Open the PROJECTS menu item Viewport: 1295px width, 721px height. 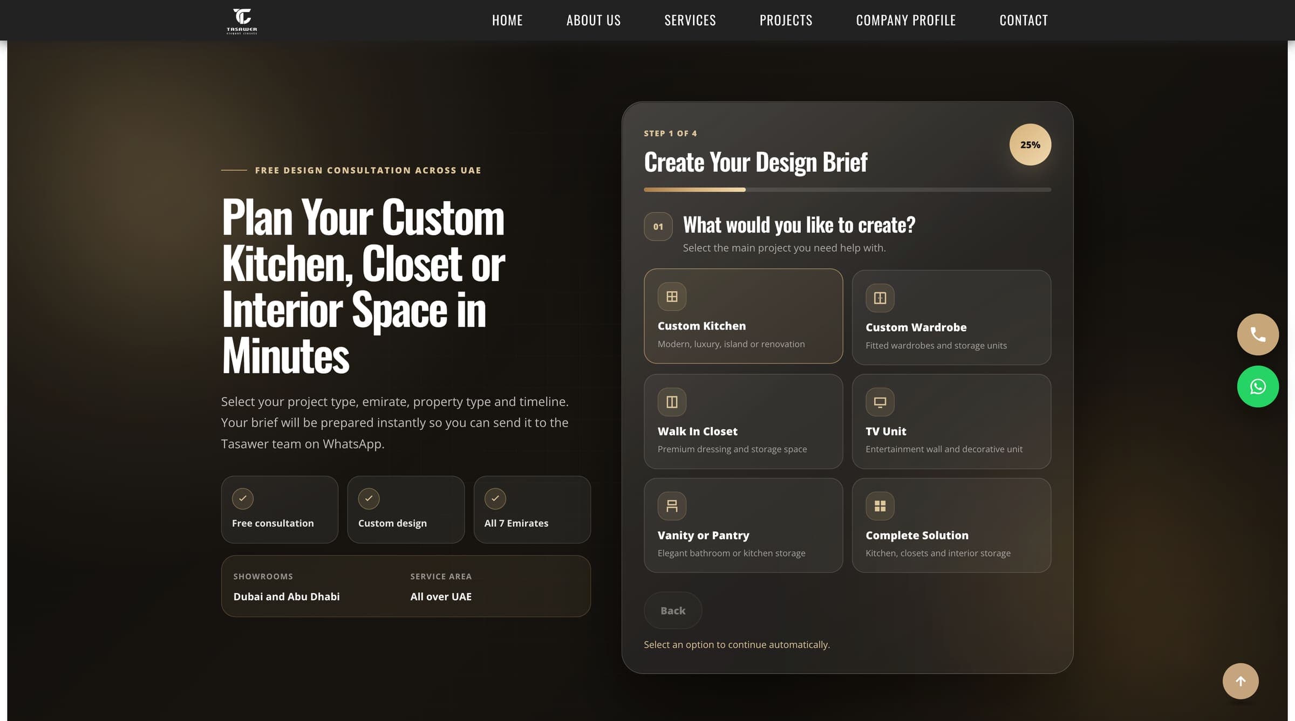coord(786,20)
